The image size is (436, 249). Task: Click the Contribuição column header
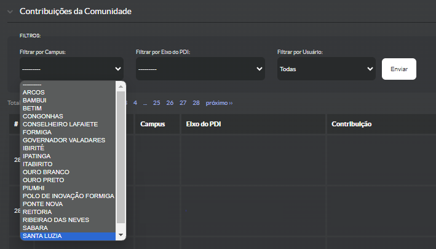(352, 124)
